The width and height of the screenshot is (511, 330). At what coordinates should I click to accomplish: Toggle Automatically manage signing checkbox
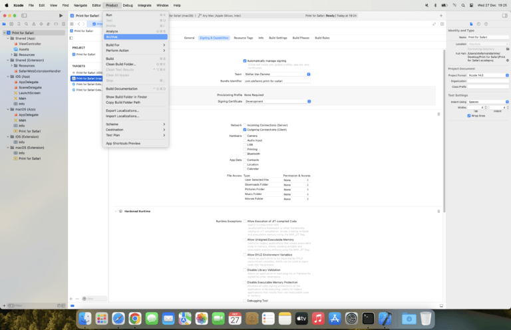[x=245, y=61]
